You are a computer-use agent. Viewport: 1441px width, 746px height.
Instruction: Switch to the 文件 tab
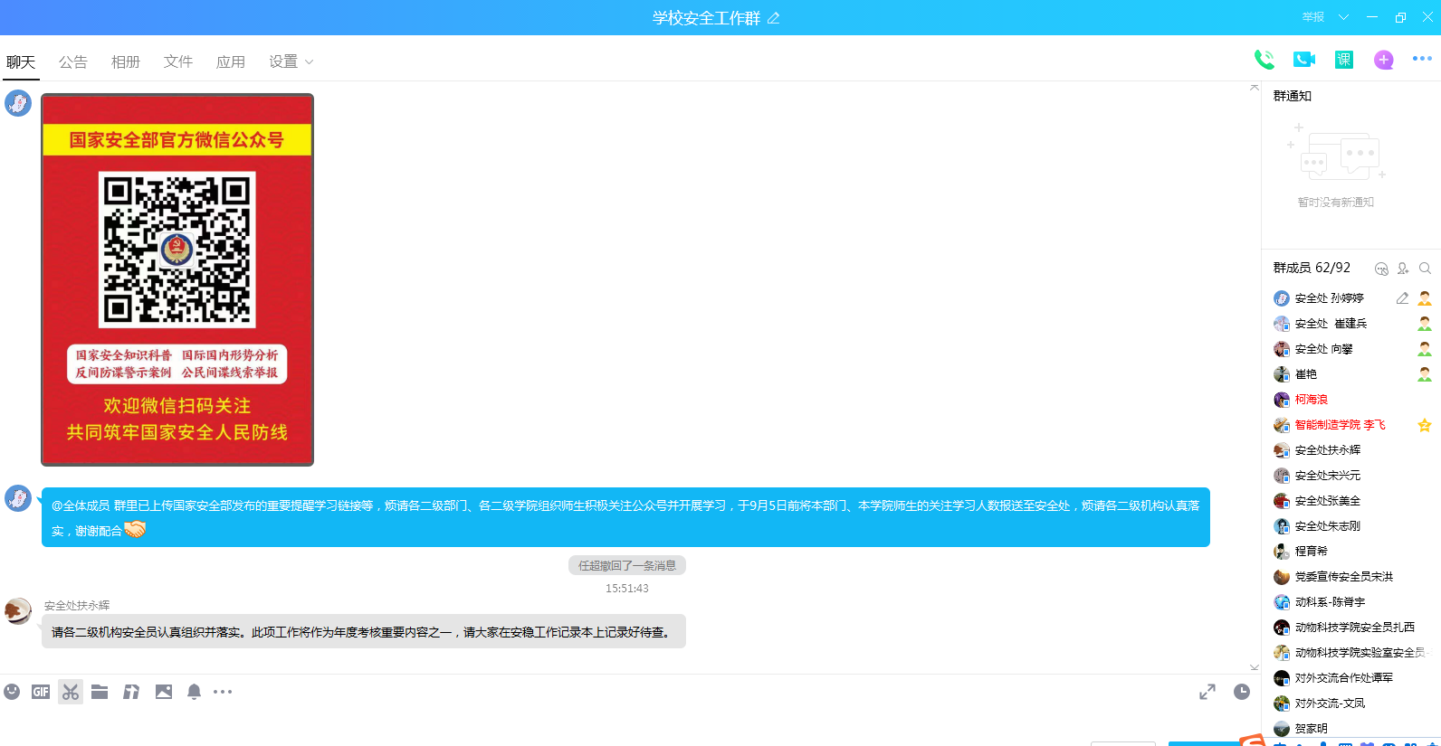click(x=178, y=61)
